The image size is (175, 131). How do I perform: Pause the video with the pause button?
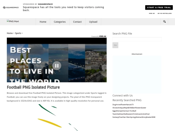(x=57, y=66)
